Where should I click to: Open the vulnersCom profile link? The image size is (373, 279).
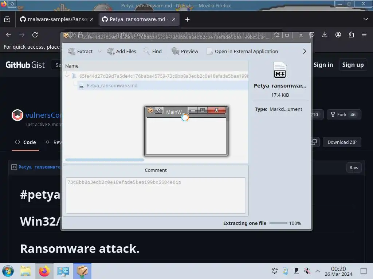coord(43,115)
